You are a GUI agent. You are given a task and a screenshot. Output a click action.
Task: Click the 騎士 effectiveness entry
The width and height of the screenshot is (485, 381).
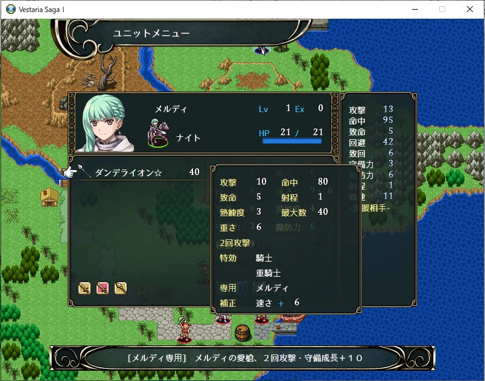click(x=264, y=257)
